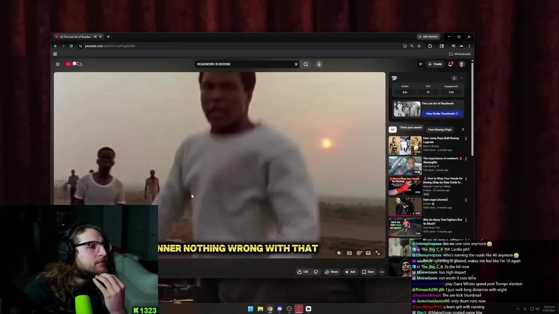Toggle autoplay switch in player
559x314 pixels.
point(339,253)
